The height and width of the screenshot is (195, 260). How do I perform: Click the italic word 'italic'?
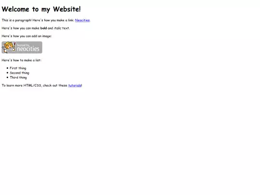point(58,28)
